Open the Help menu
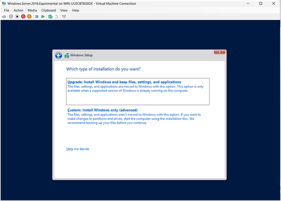The width and height of the screenshot is (281, 201). [75, 10]
